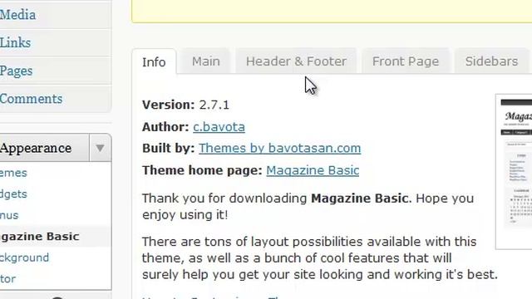Click the Appearance menu header

[44, 148]
